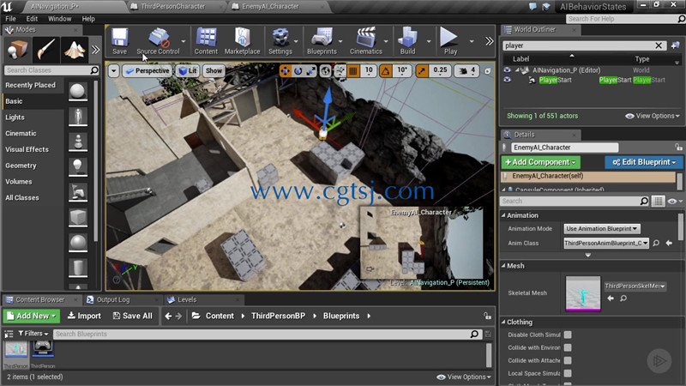Click the Save toolbar icon

[x=119, y=41]
